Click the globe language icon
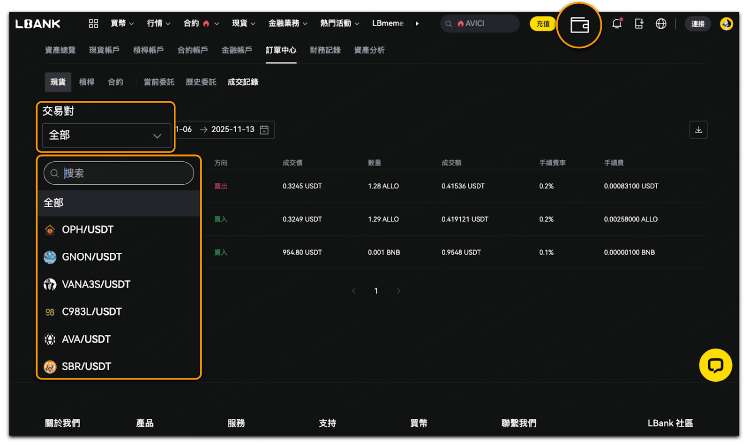Viewport: 750px width, 445px height. 660,23
